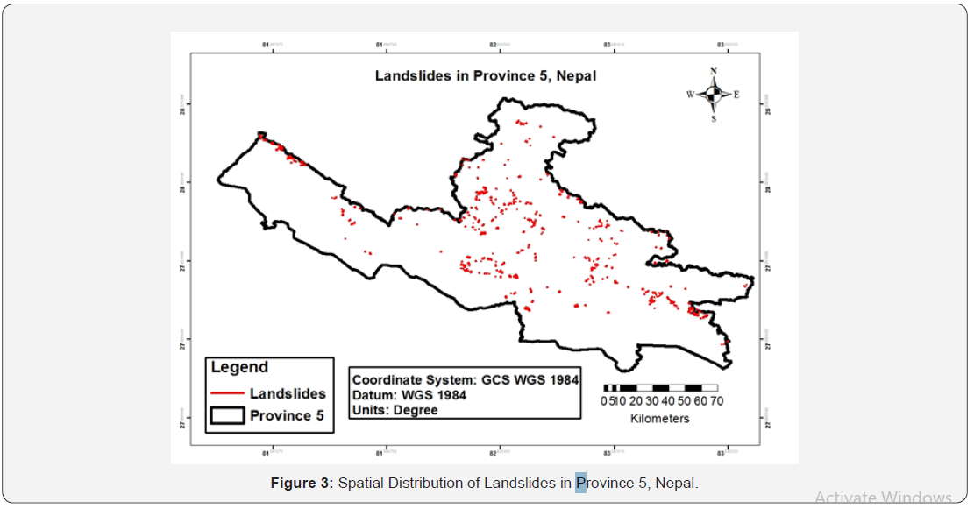Expand the Coordinate System info box

pyautogui.click(x=464, y=380)
